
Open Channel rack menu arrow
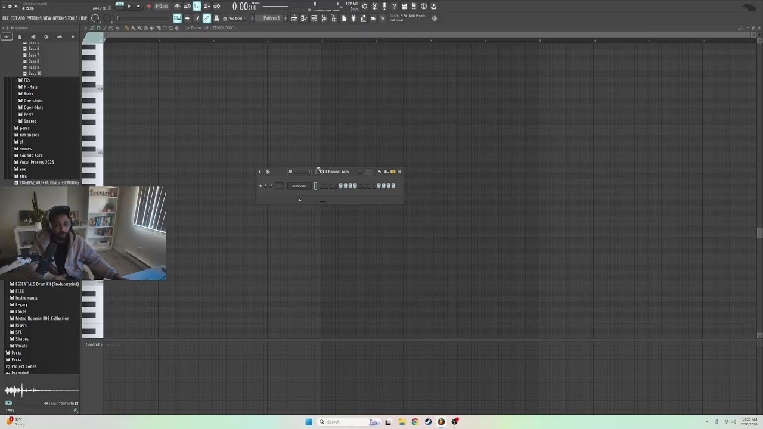point(260,172)
